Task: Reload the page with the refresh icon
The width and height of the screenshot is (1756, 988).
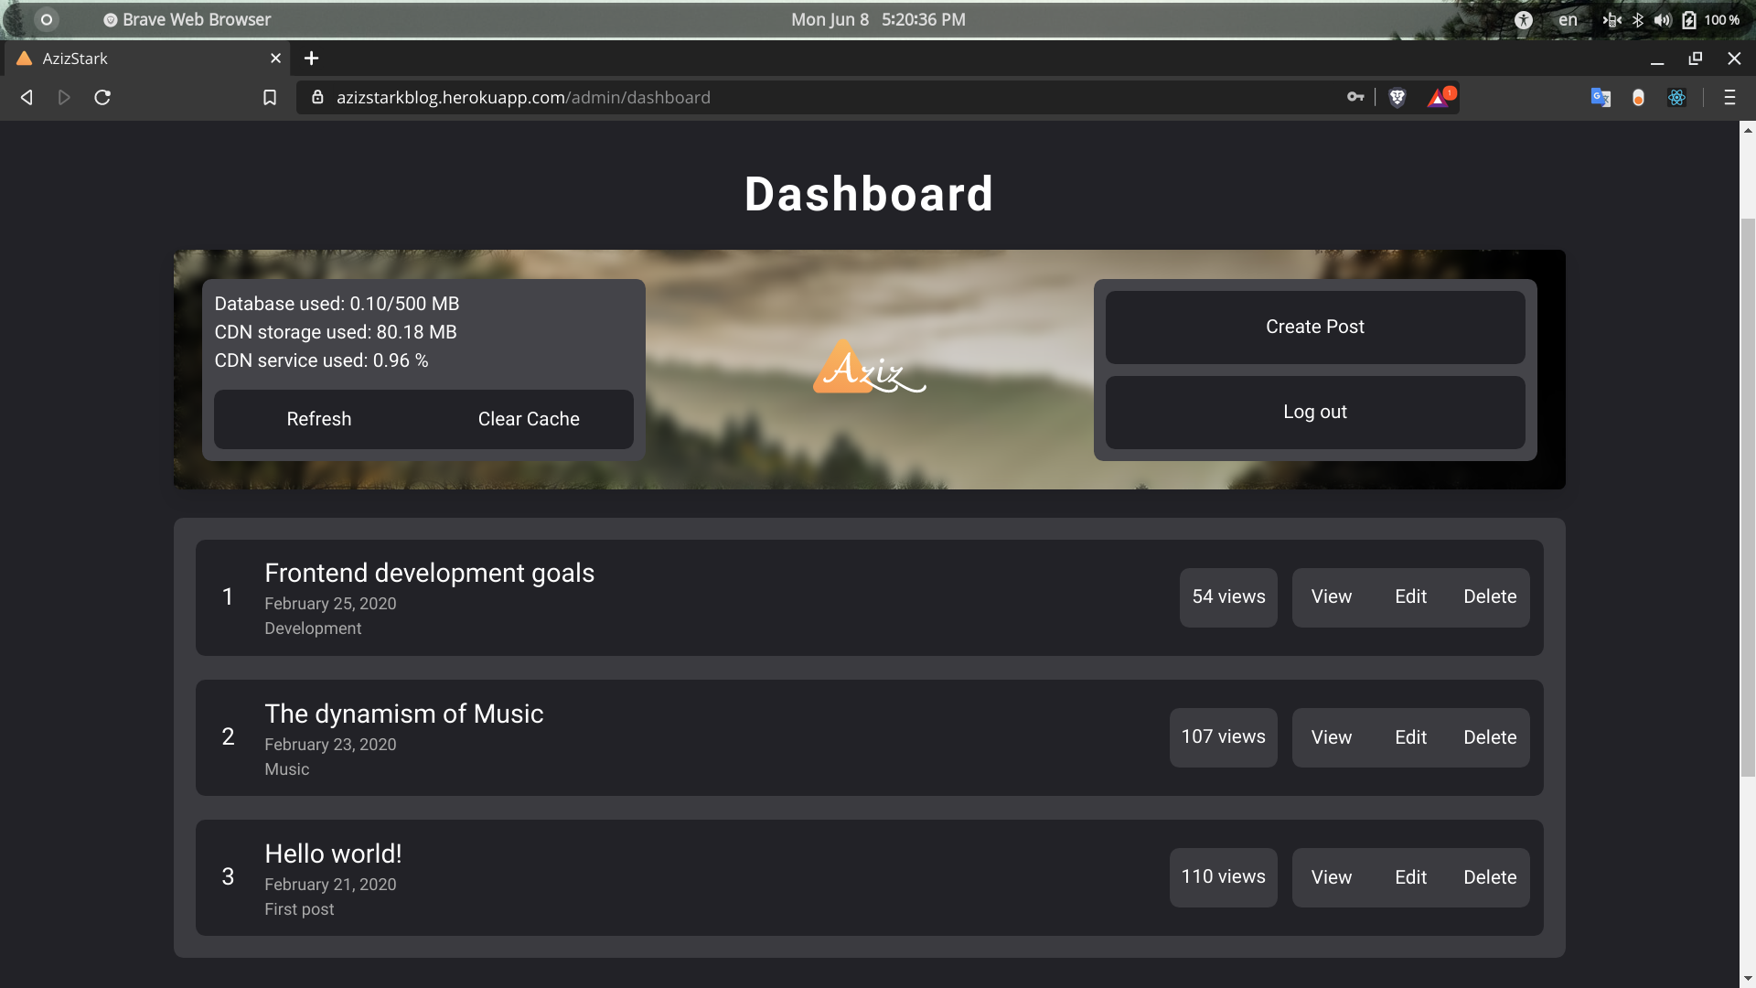Action: 102,97
